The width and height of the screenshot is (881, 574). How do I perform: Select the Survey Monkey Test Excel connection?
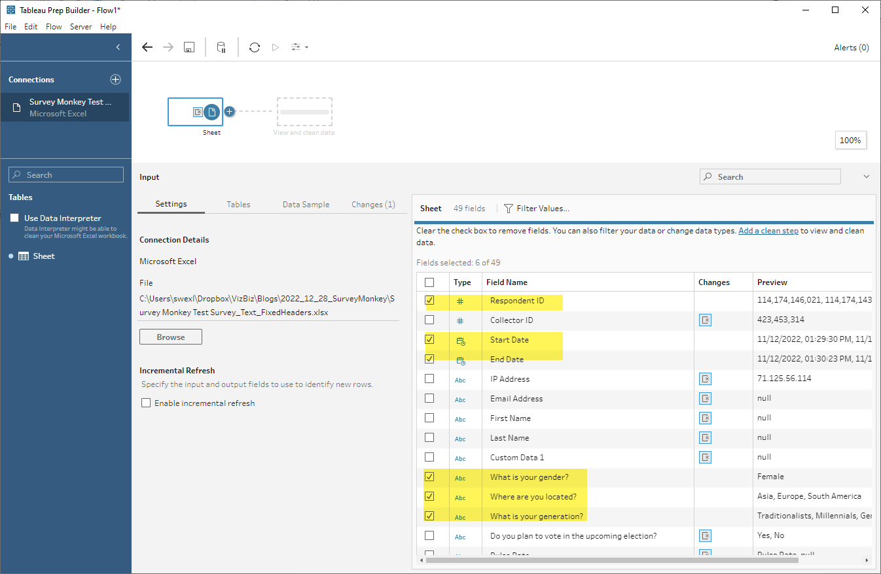tap(65, 107)
